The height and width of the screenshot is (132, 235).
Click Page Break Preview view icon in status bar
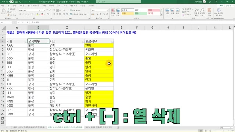click(210, 131)
